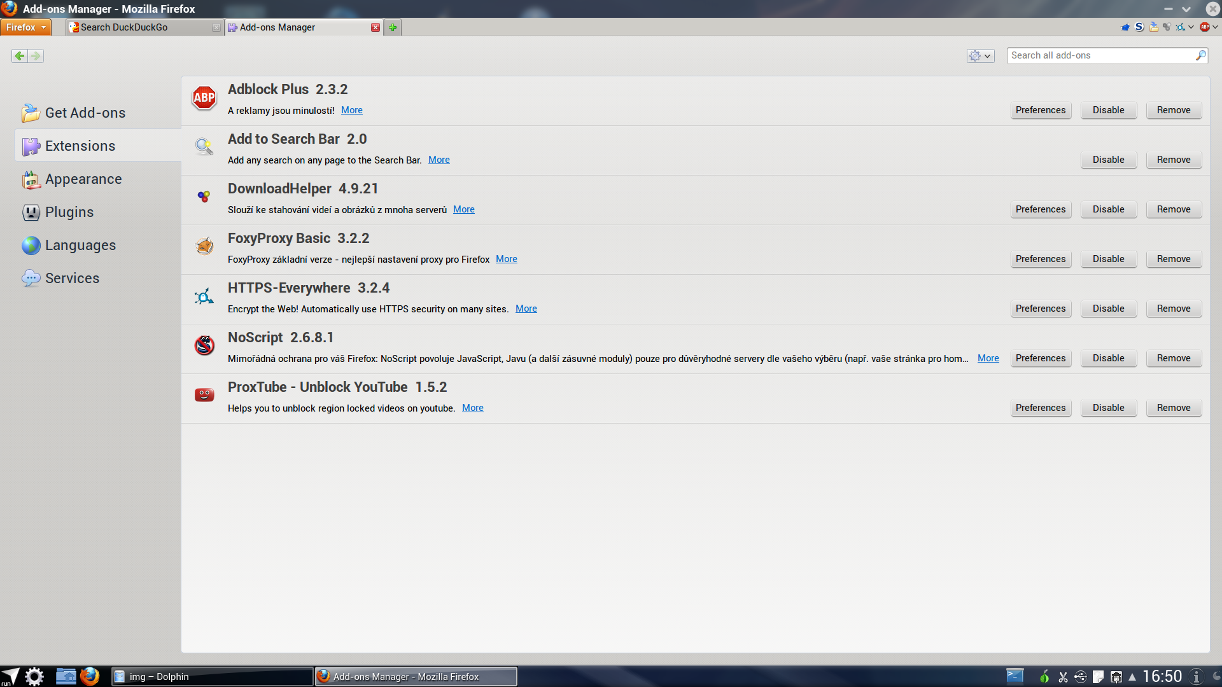Disable ProxTube - Unblock YouTube

click(1108, 408)
